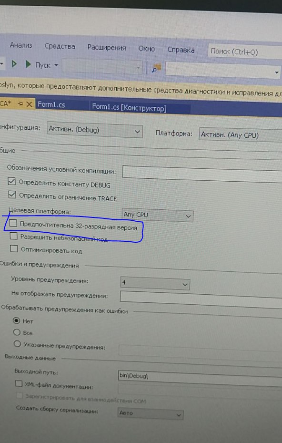Enable Разрешить небезопасный код checkbox
The height and width of the screenshot is (443, 282).
click(x=13, y=236)
